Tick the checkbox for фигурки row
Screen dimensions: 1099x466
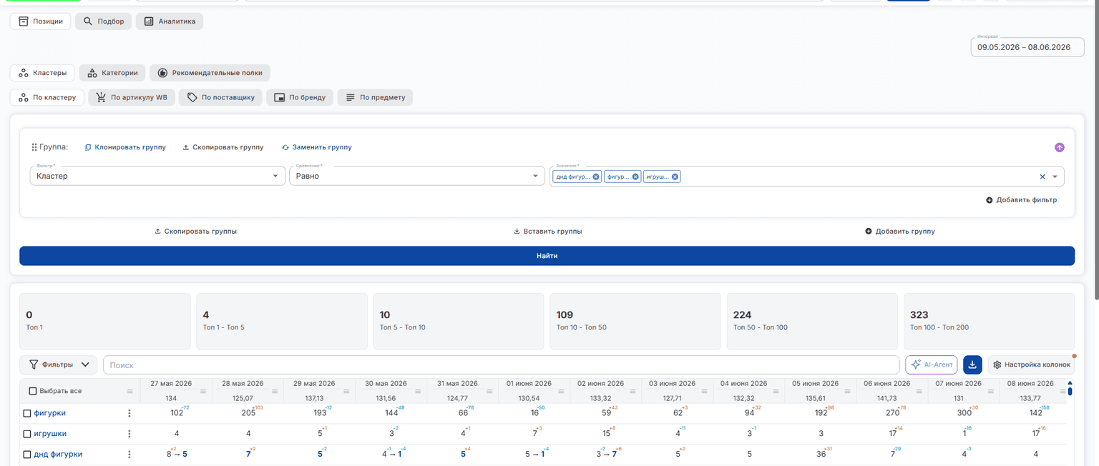27,413
